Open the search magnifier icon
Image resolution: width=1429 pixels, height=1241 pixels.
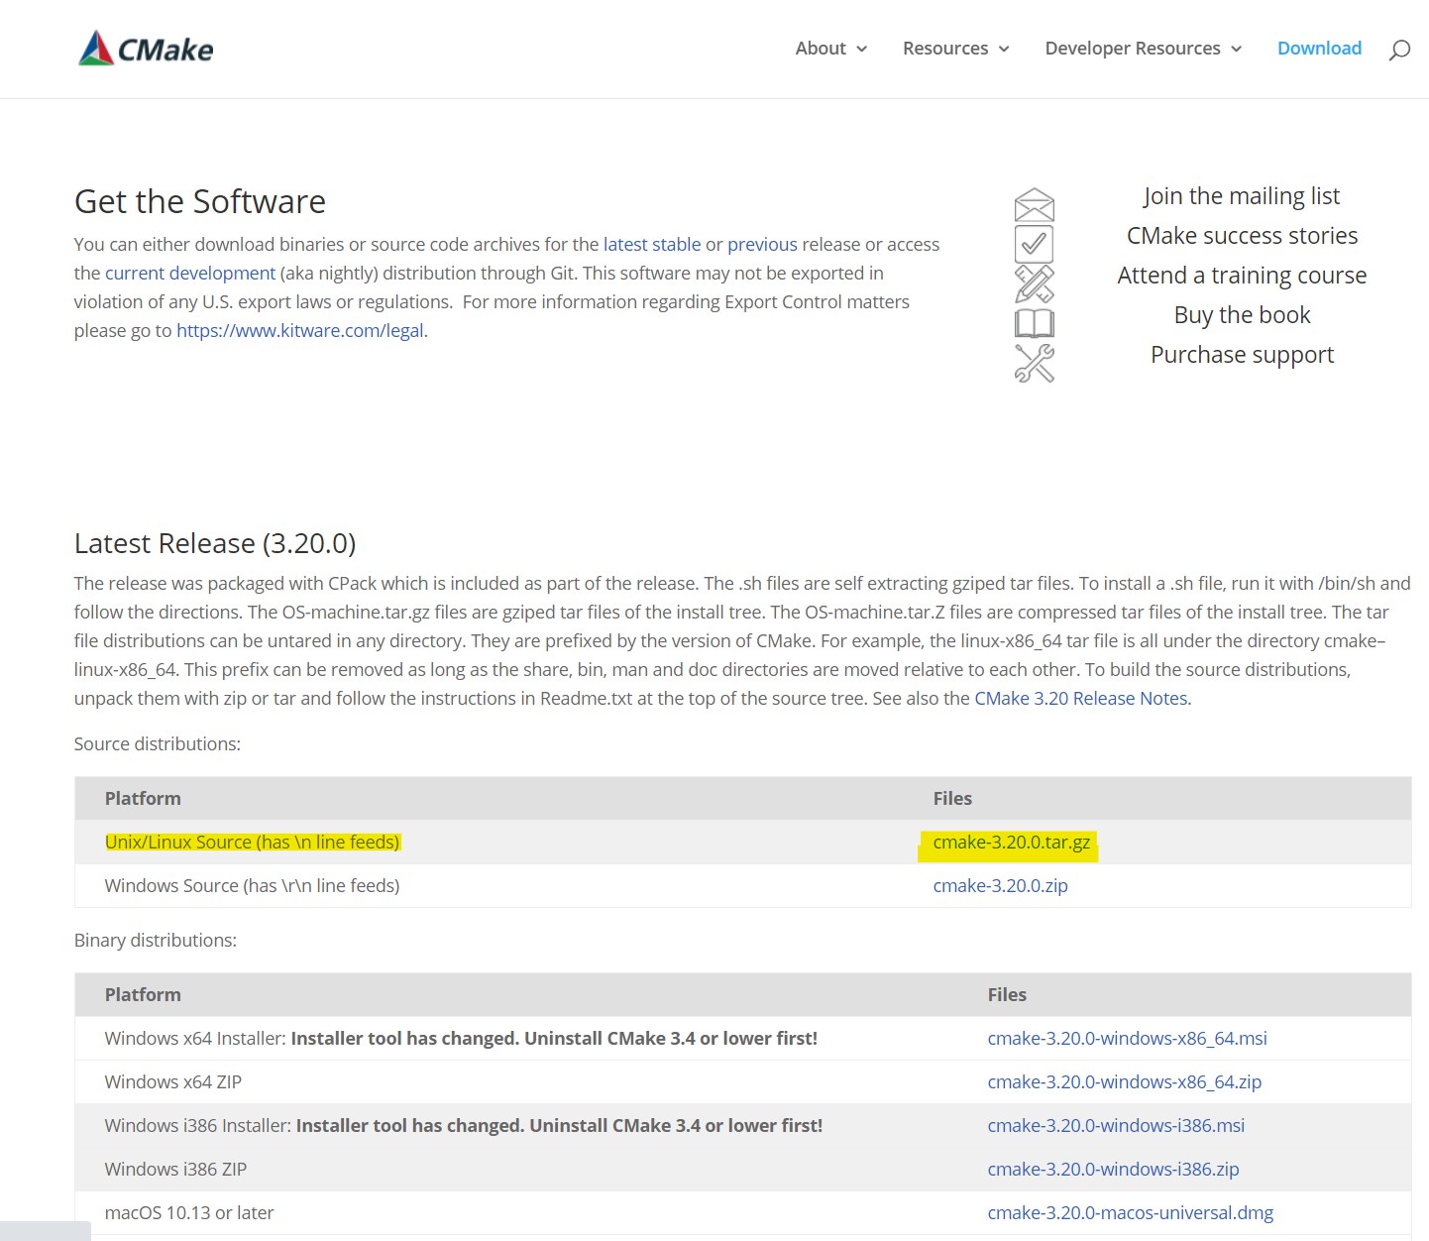(1398, 50)
